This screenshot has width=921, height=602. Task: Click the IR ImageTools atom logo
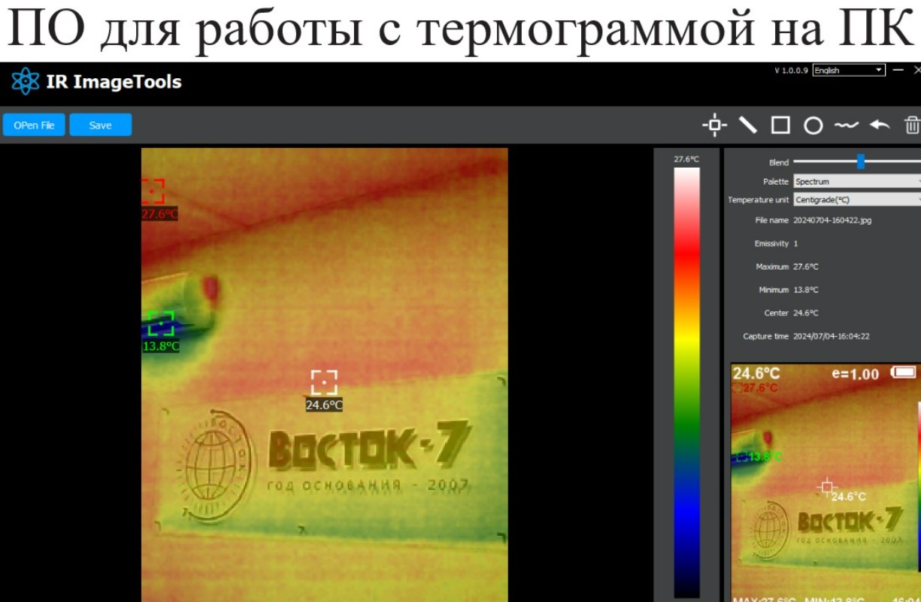coord(25,81)
